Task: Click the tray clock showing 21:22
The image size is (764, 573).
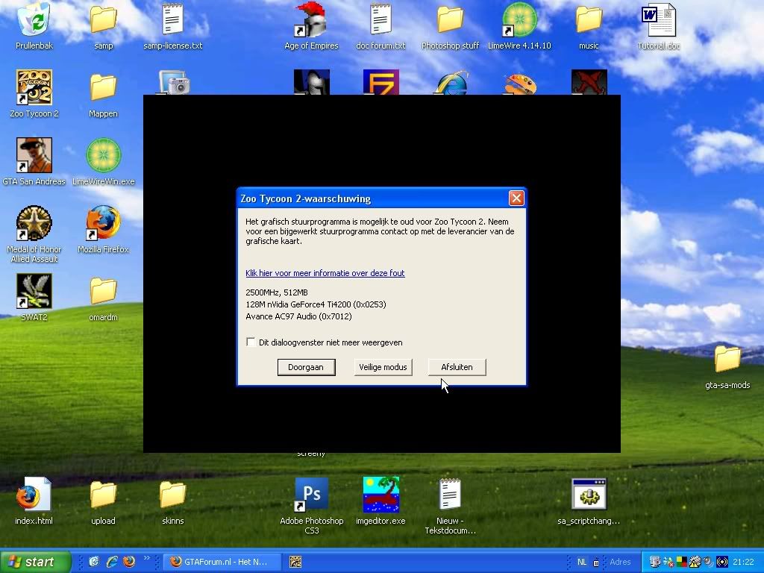Action: (743, 562)
